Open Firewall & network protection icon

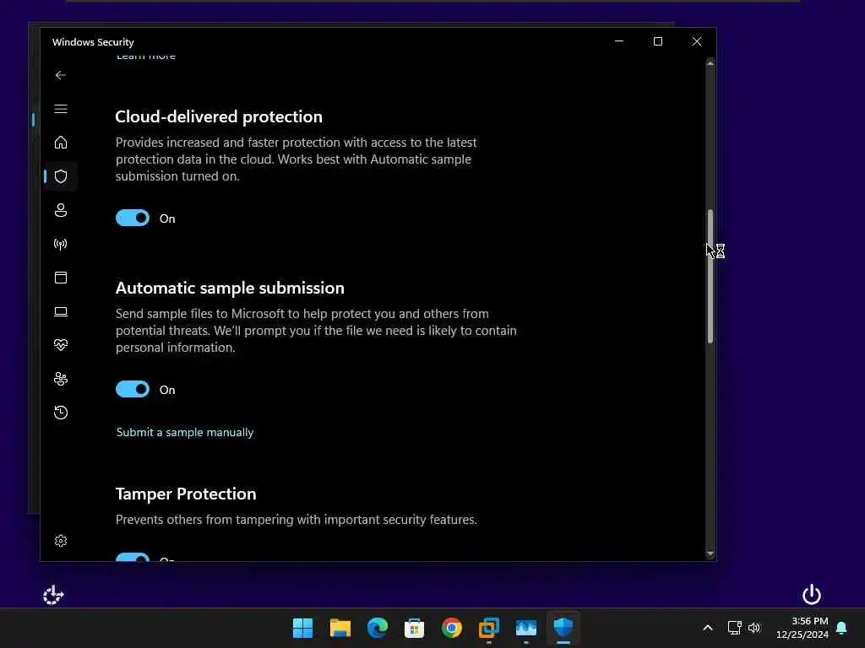click(61, 244)
